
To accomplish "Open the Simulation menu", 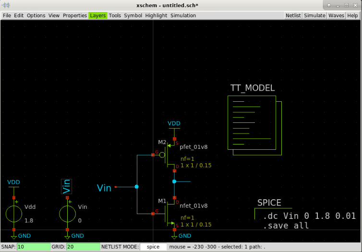I will pos(183,15).
